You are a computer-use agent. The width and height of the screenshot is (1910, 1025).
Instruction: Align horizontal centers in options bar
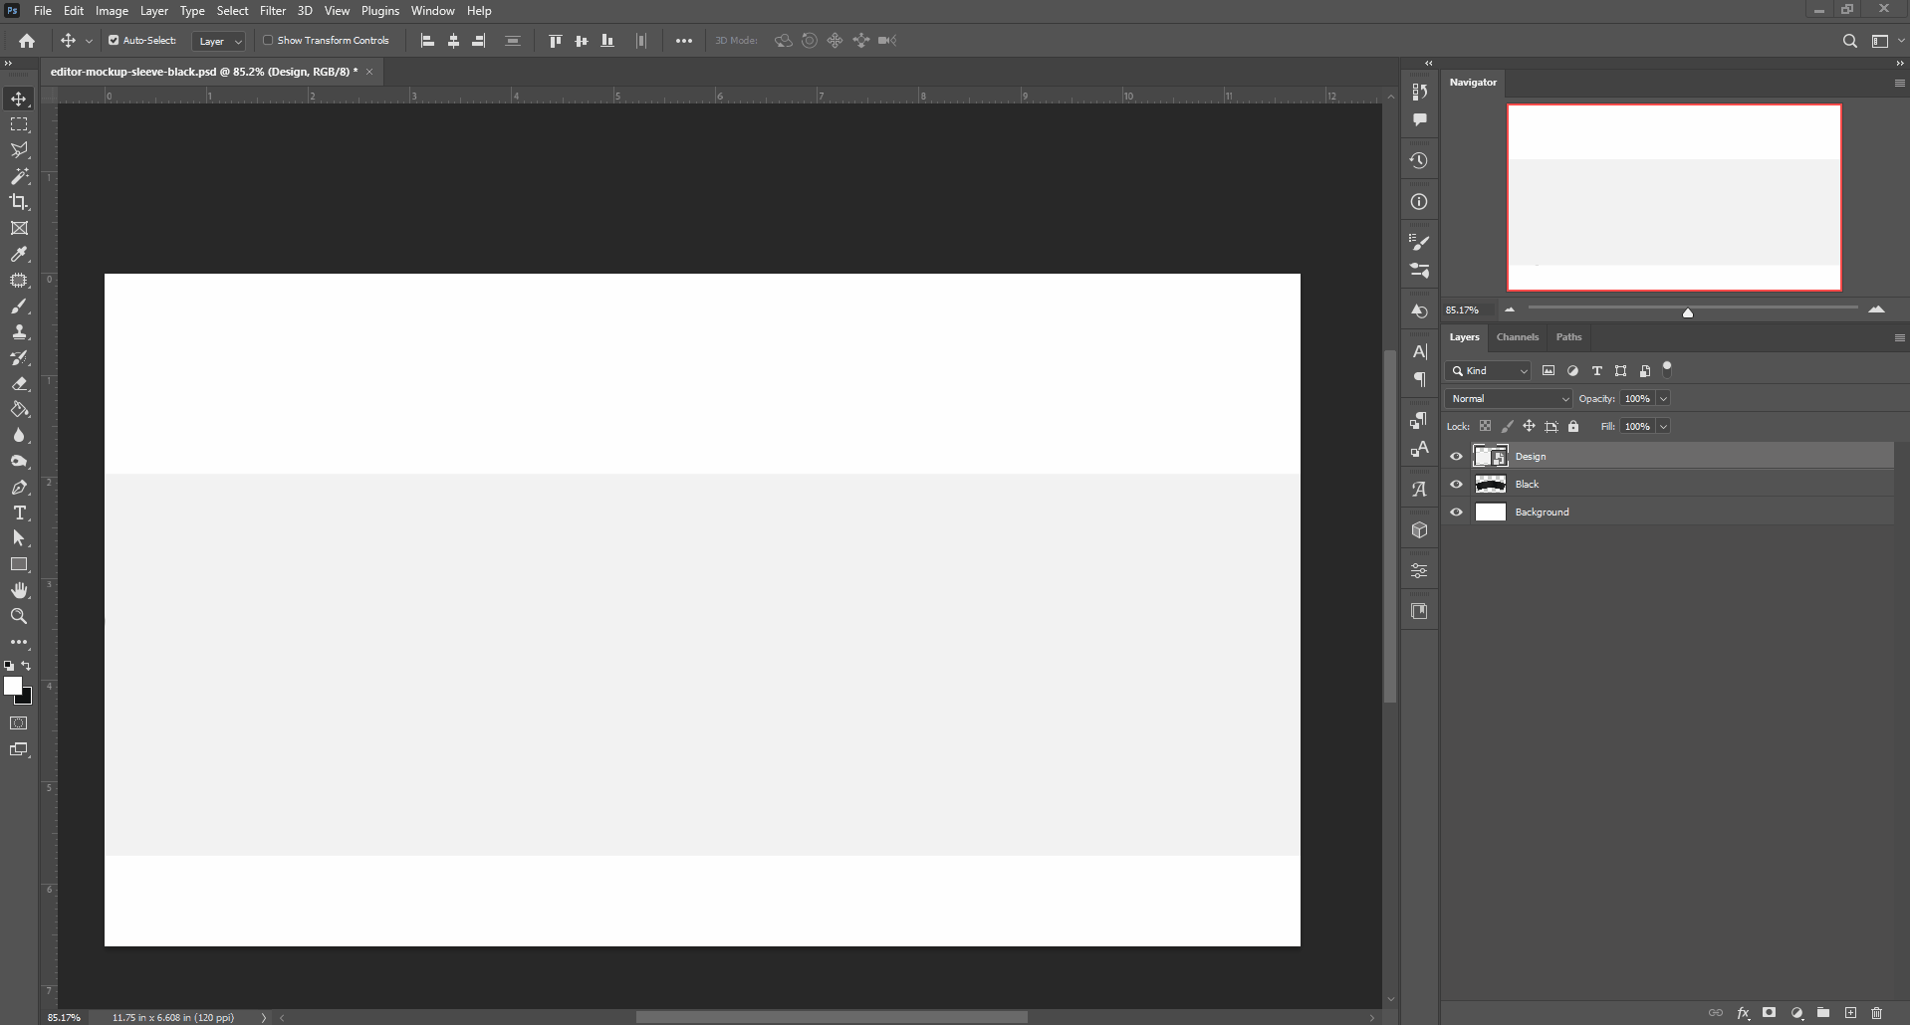tap(452, 41)
